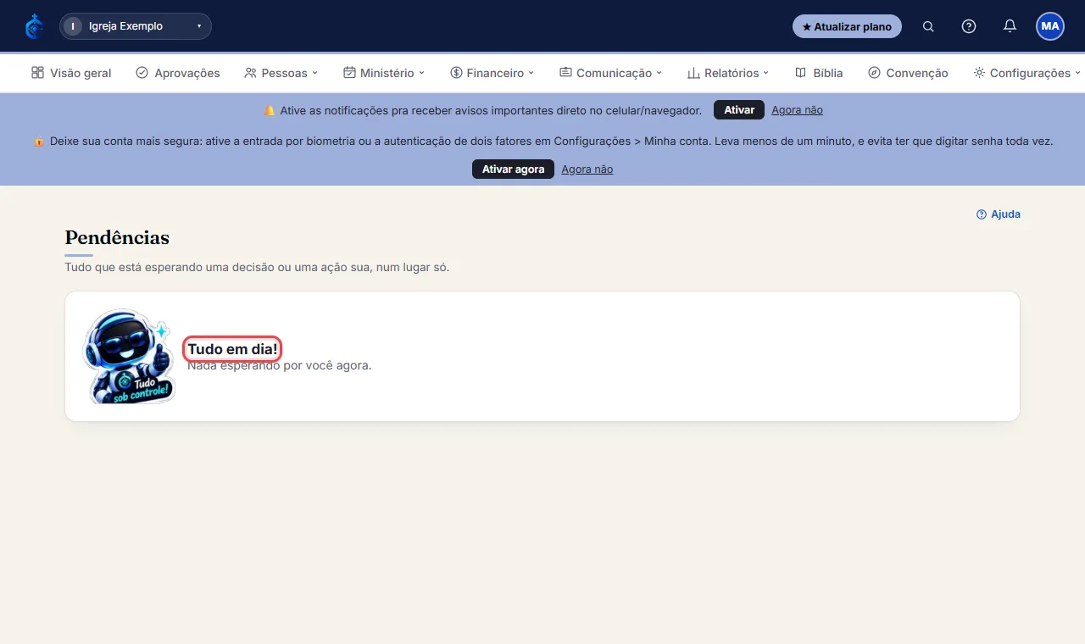
Task: Click "Nada esperando por você agora." text
Action: point(279,366)
